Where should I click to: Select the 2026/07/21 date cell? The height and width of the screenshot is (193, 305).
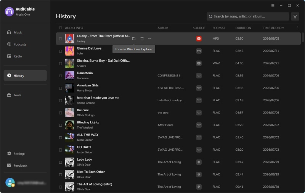[271, 63]
